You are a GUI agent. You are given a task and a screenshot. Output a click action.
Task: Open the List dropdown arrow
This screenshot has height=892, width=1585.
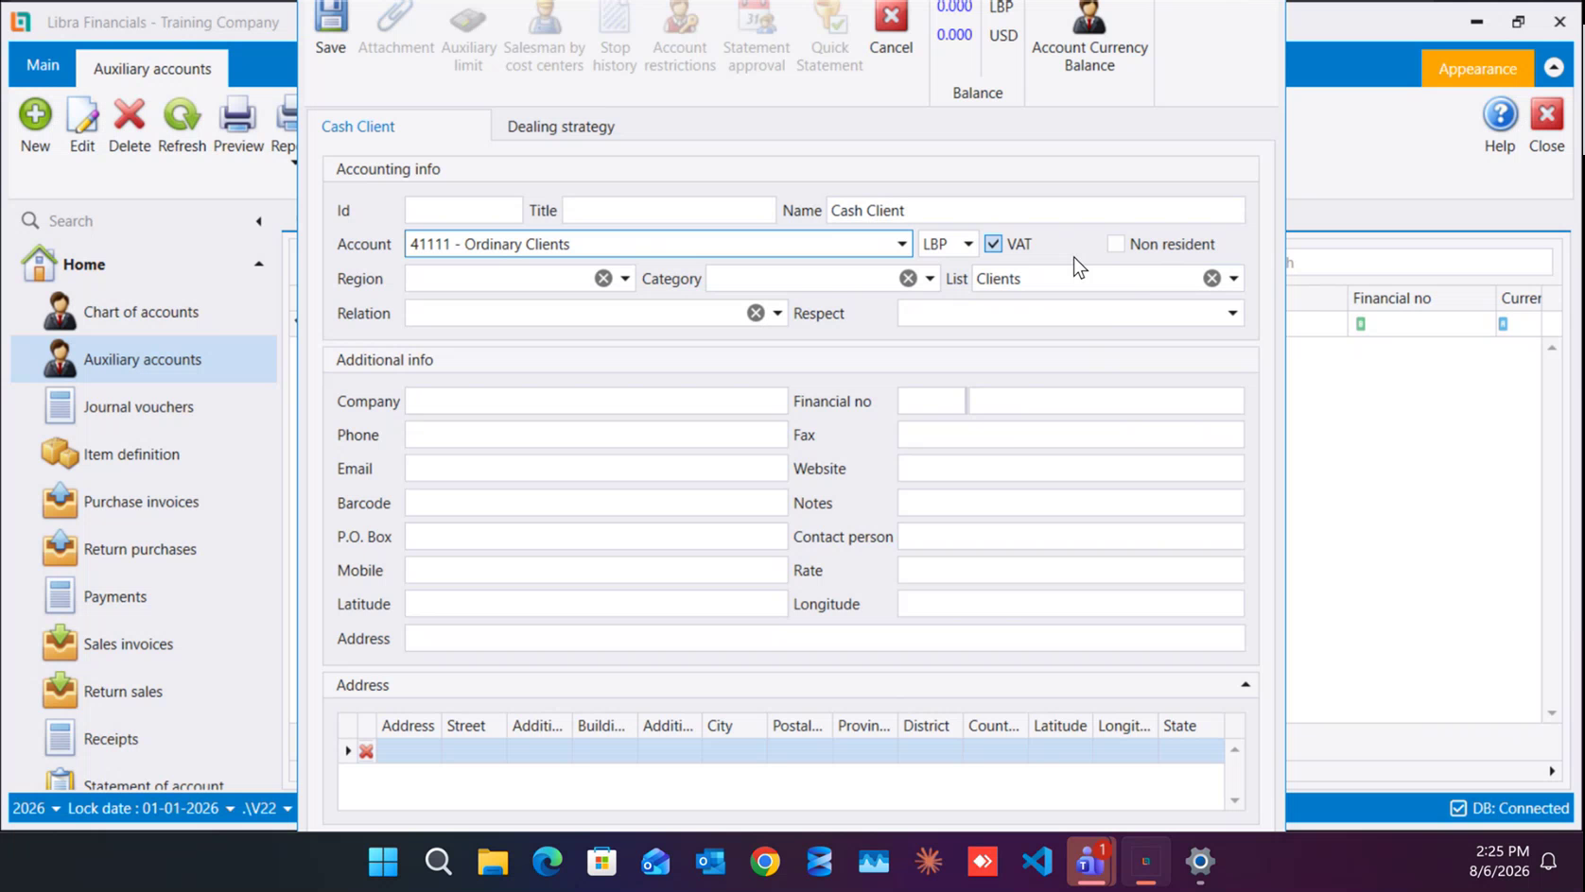click(x=1233, y=279)
